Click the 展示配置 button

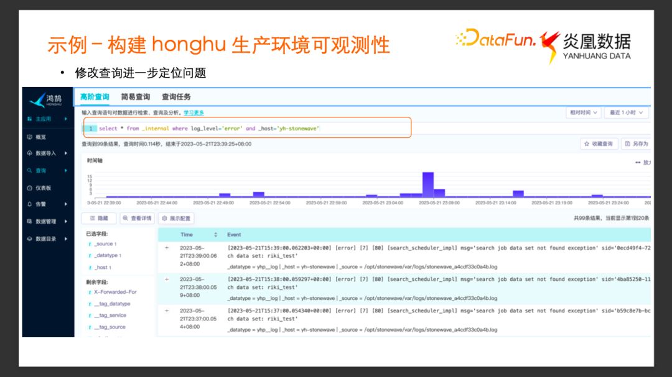tap(176, 218)
